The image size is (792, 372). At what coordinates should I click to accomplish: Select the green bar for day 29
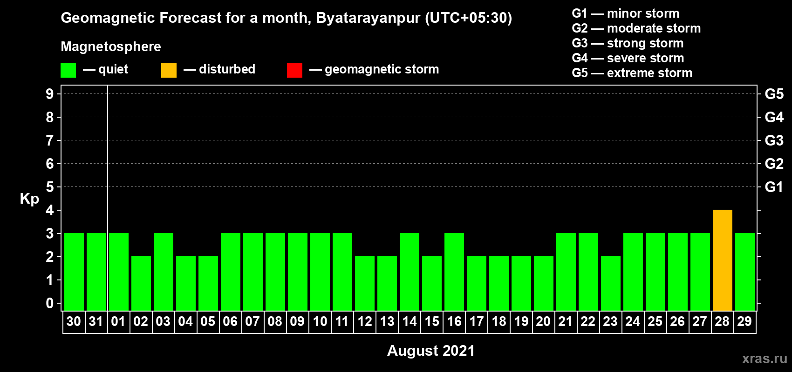pos(745,272)
